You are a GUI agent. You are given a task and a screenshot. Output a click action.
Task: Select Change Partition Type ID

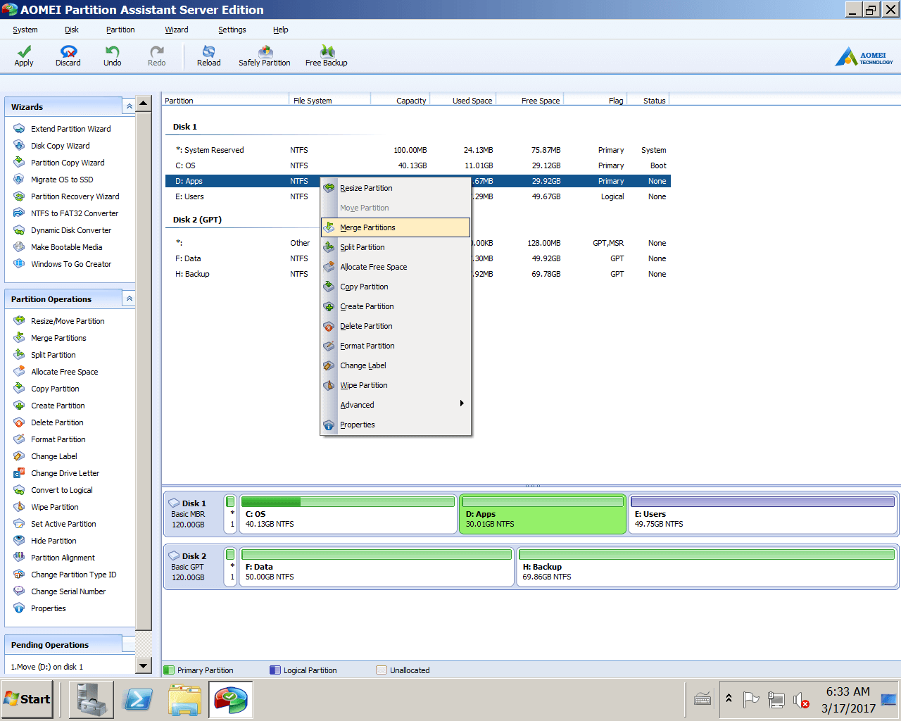pyautogui.click(x=65, y=575)
